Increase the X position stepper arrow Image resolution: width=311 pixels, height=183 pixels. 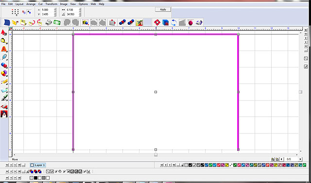[55, 9]
